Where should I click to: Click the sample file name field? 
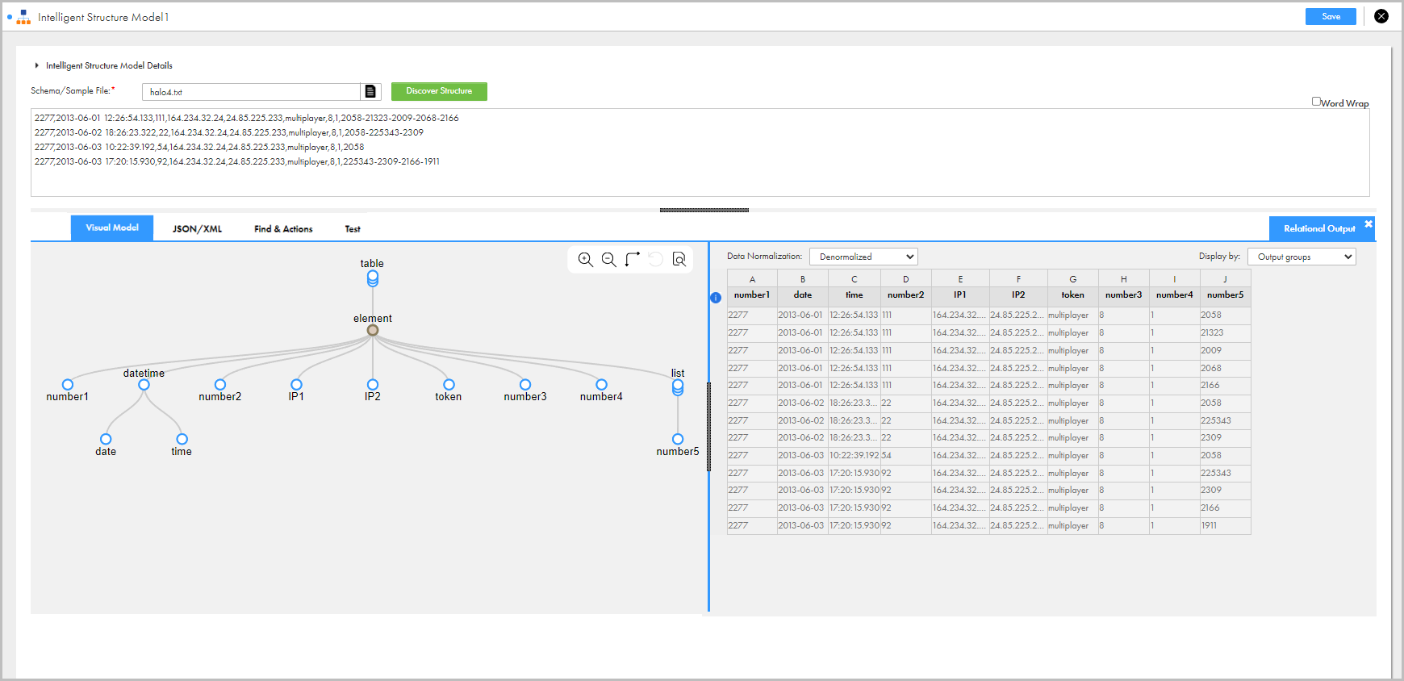pos(251,92)
